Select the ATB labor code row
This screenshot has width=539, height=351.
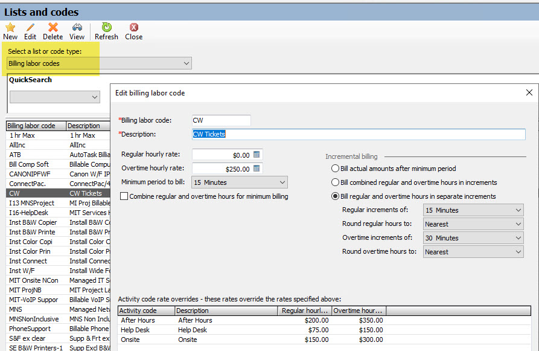coord(59,155)
